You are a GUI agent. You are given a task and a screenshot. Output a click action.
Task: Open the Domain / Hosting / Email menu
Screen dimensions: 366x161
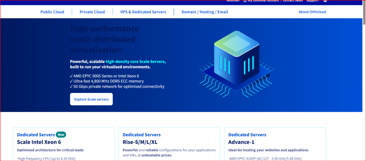click(204, 12)
